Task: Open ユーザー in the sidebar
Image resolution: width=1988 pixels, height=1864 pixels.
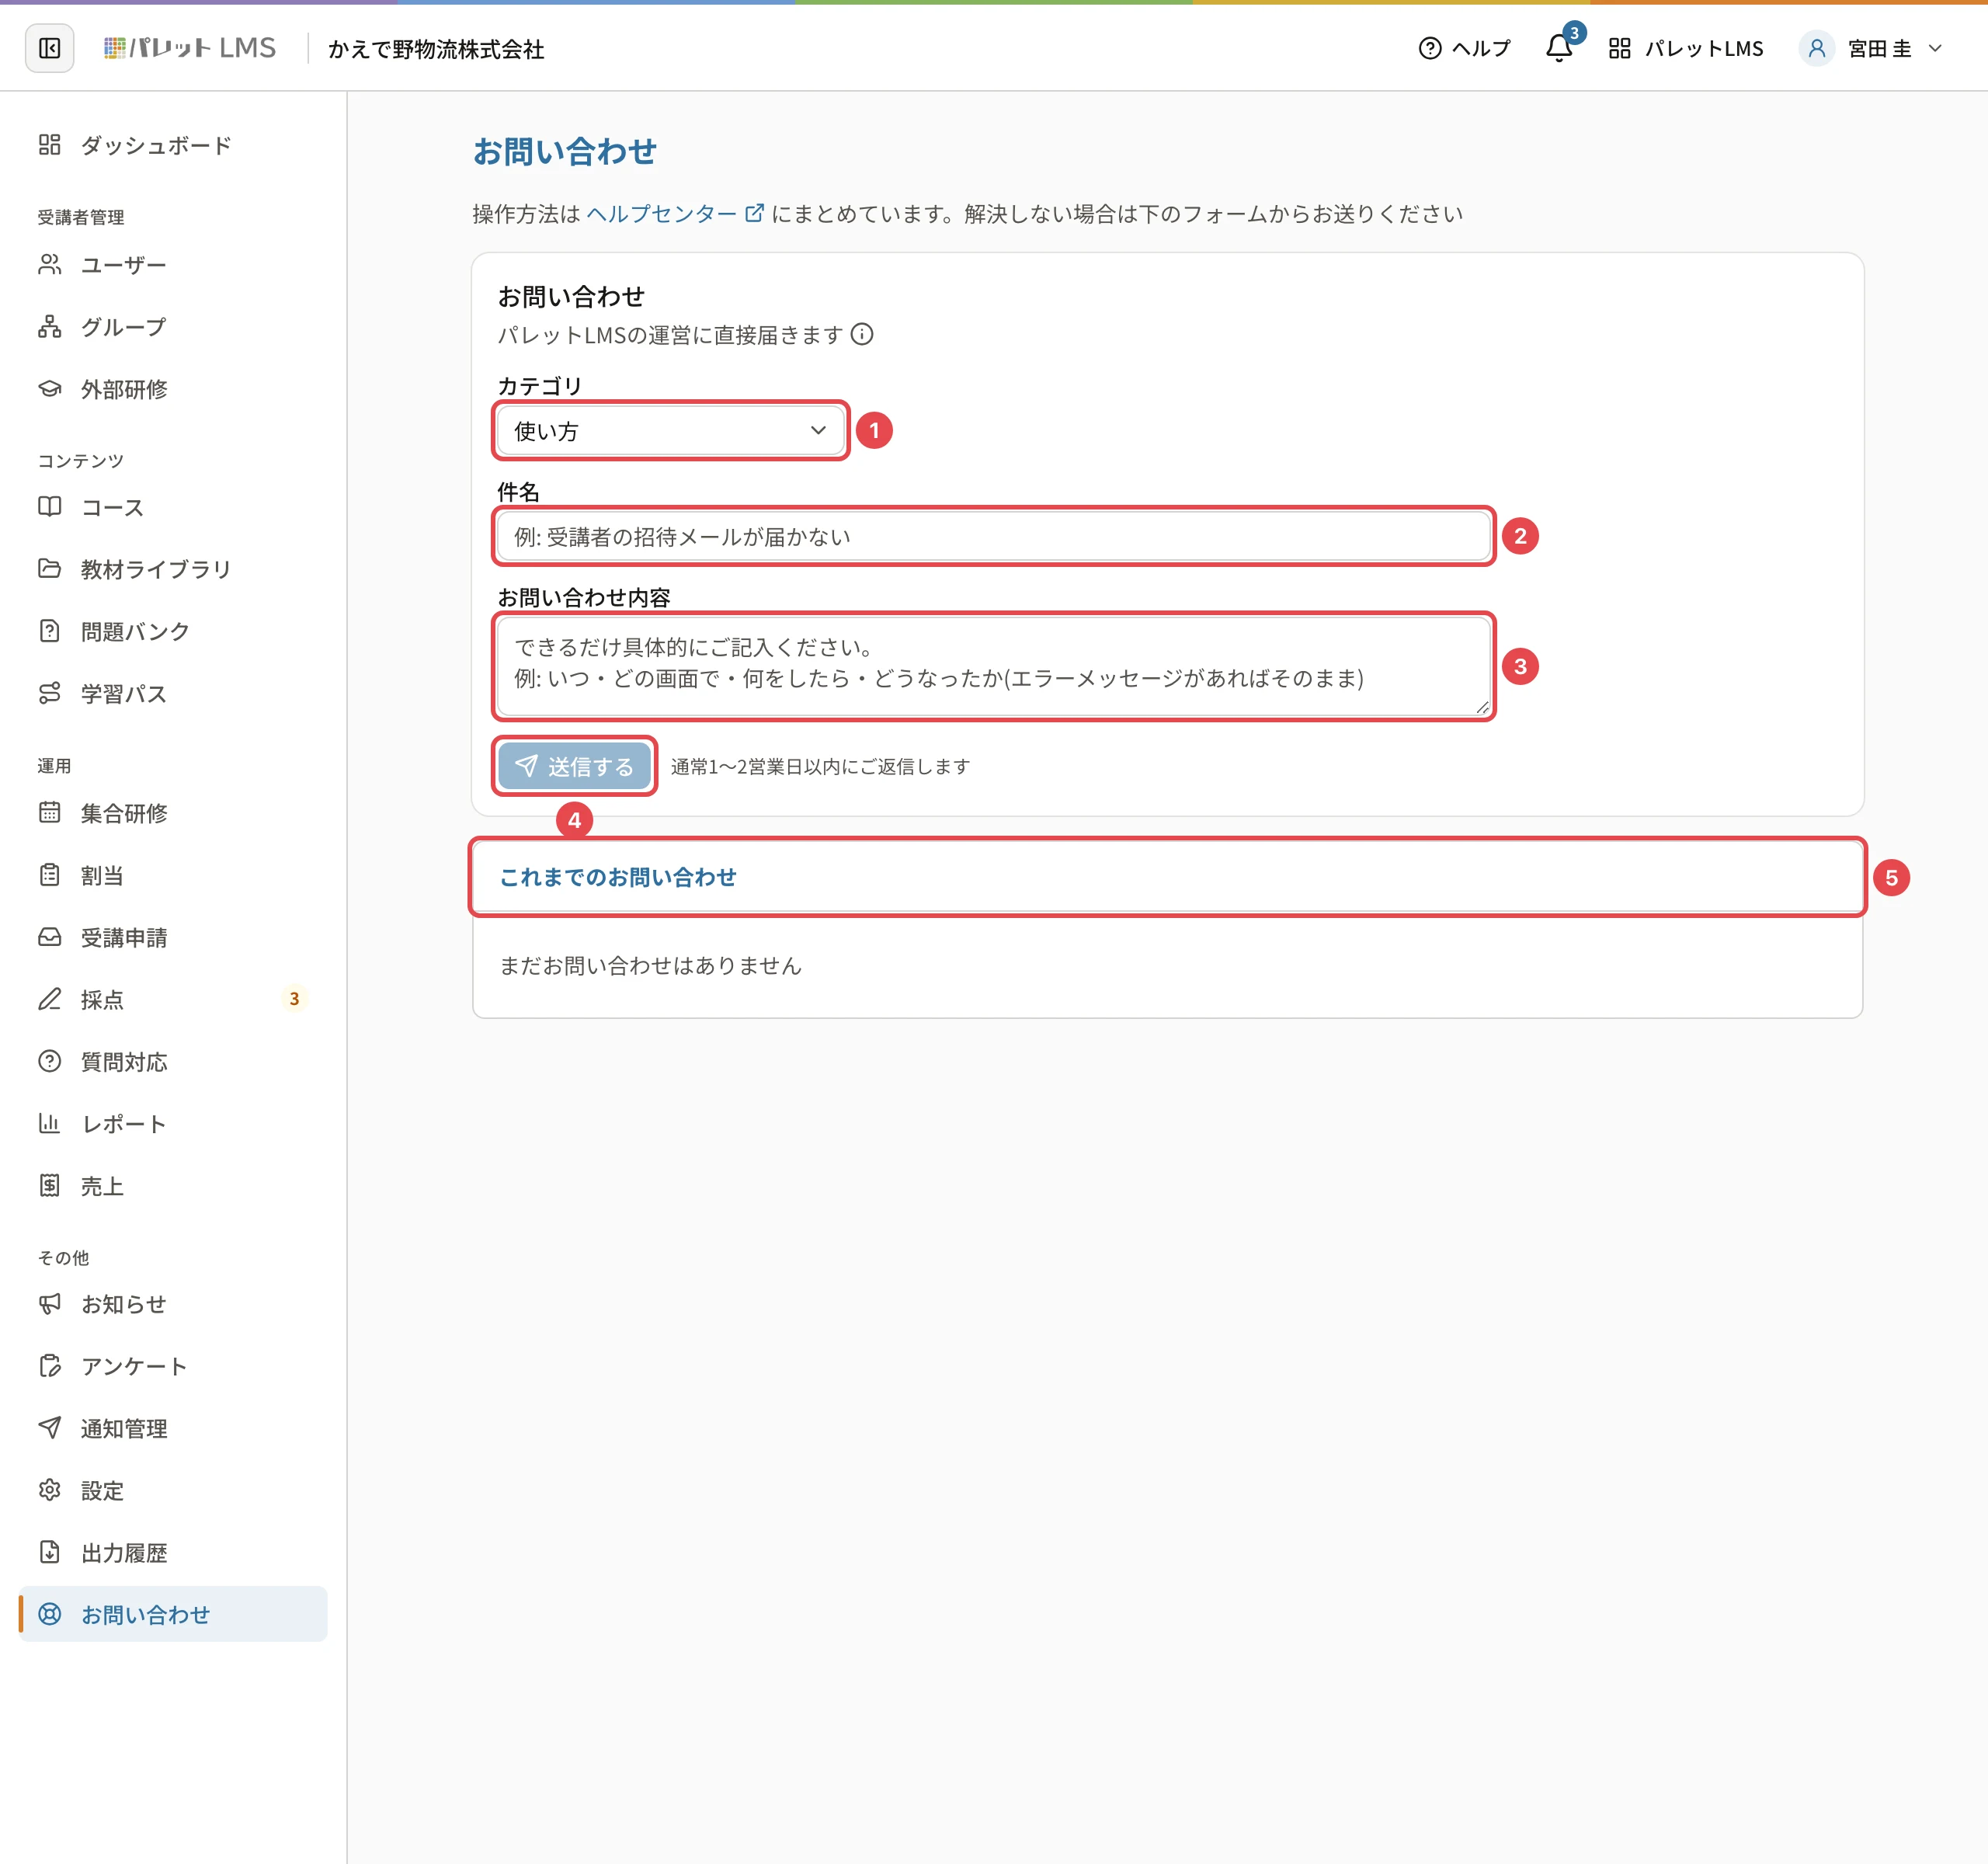Action: tap(173, 265)
